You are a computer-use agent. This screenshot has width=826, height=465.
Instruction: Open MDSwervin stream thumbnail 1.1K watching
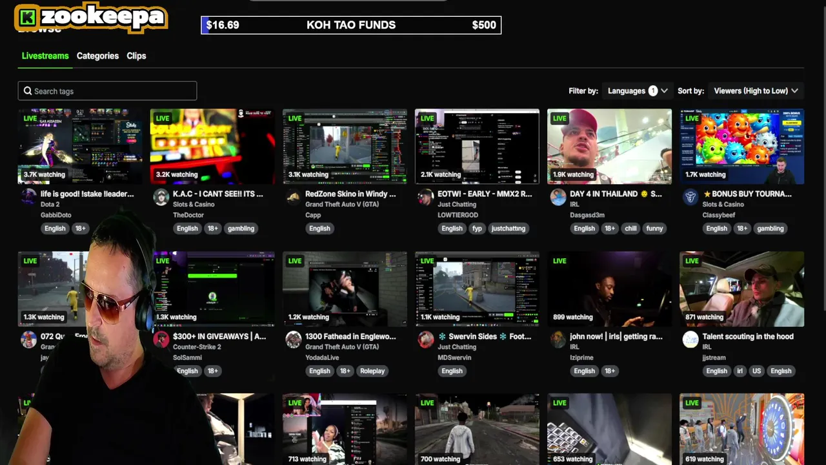click(477, 289)
